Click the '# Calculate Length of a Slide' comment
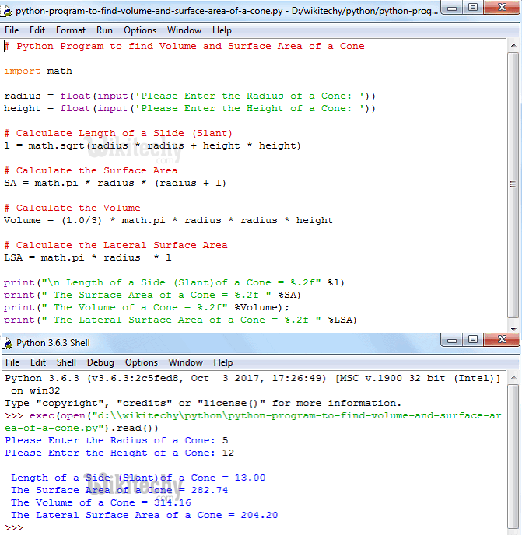This screenshot has height=539, width=522. 118,133
